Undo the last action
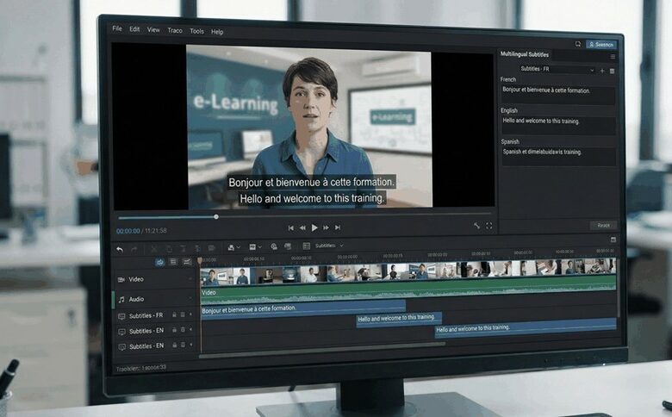672x417 pixels. click(120, 250)
